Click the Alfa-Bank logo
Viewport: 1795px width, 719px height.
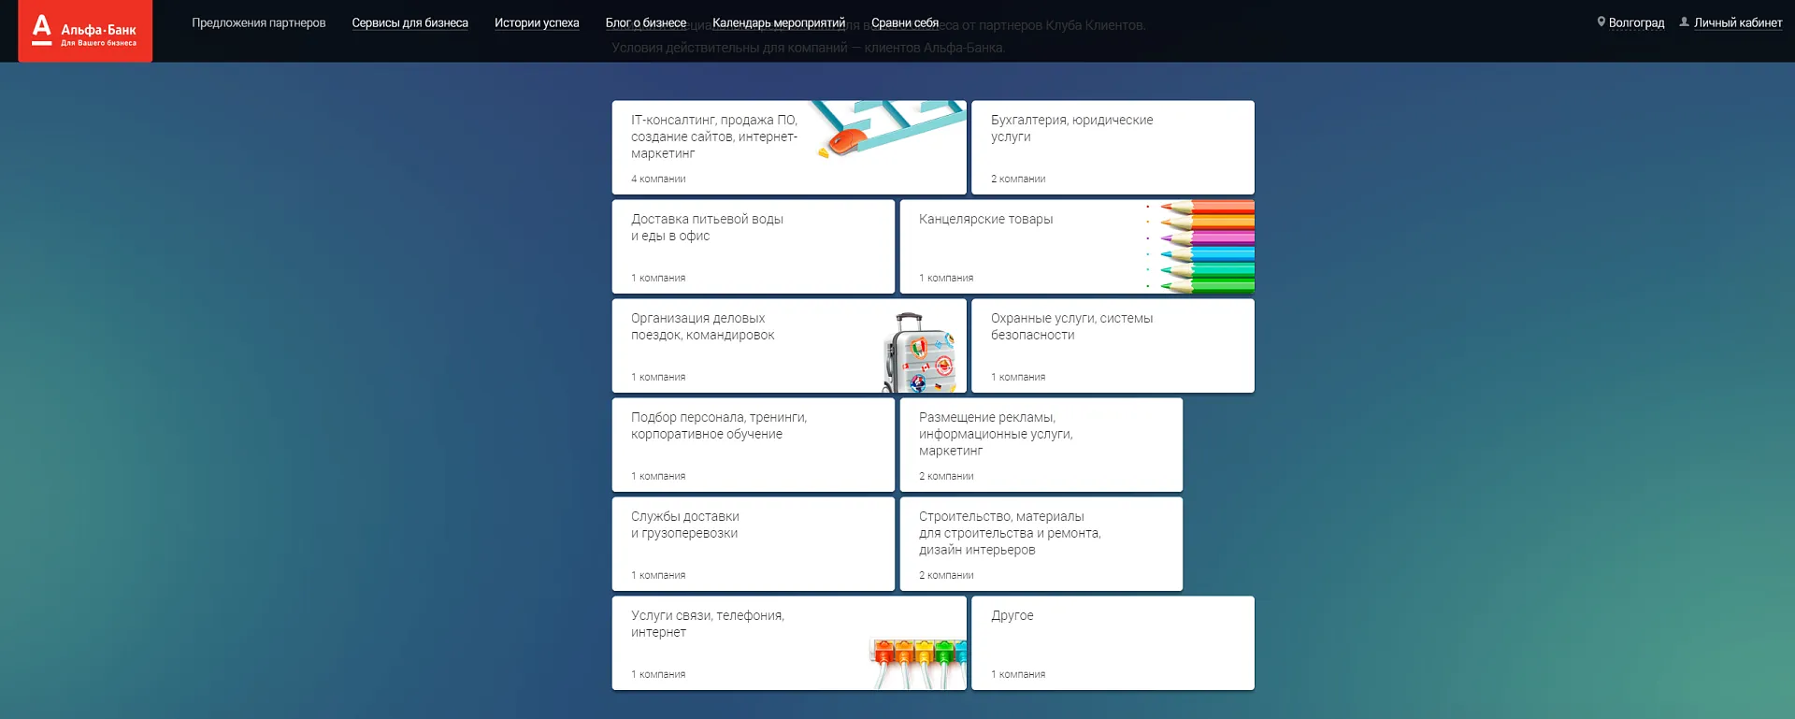pos(85,31)
